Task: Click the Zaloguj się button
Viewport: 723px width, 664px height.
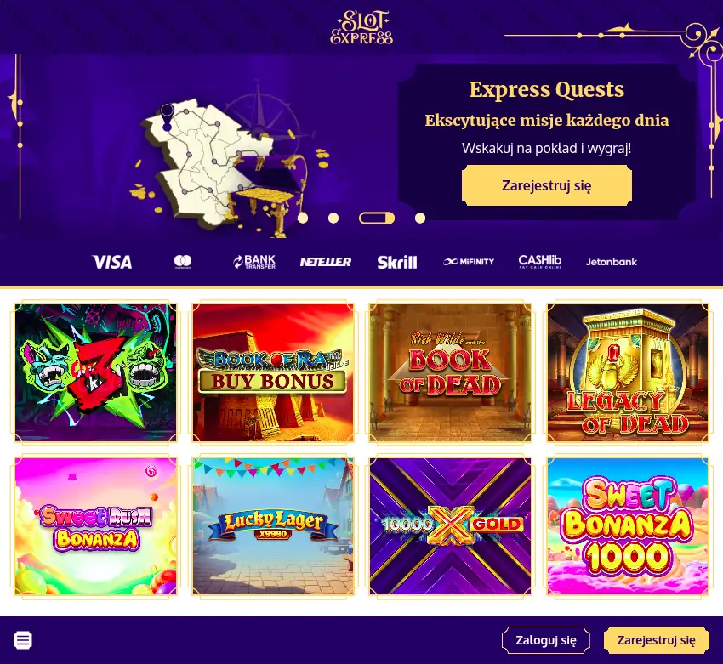Action: coord(546,640)
